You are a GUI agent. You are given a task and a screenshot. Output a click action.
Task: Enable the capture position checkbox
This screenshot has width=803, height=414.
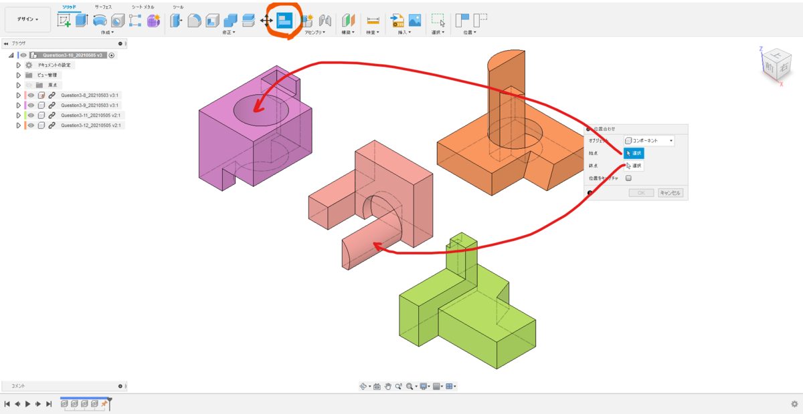tap(628, 178)
